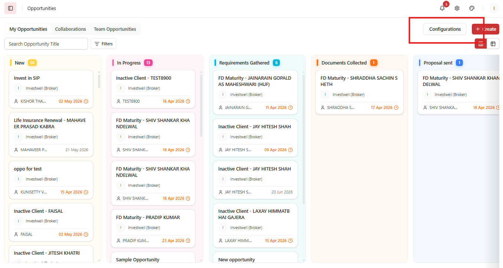503x268 pixels.
Task: Click the red Create button
Action: [x=486, y=29]
